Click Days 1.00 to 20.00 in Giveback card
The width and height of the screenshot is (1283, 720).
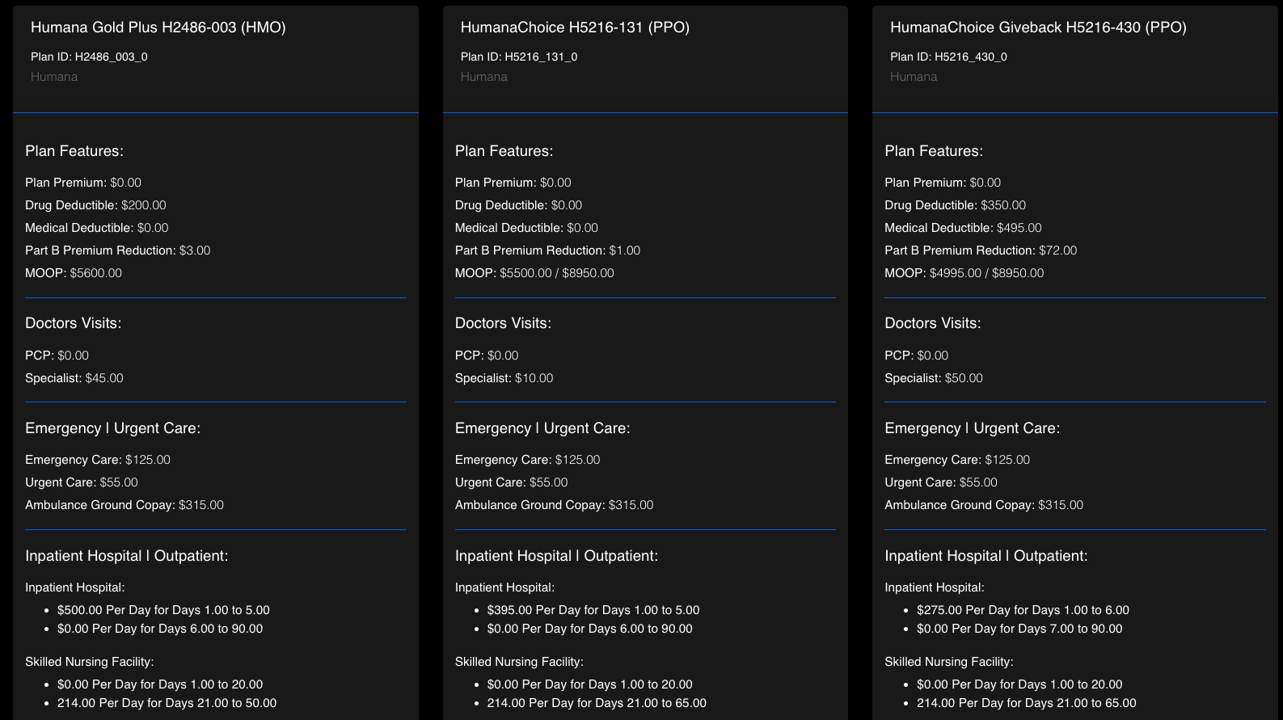pyautogui.click(x=1019, y=684)
